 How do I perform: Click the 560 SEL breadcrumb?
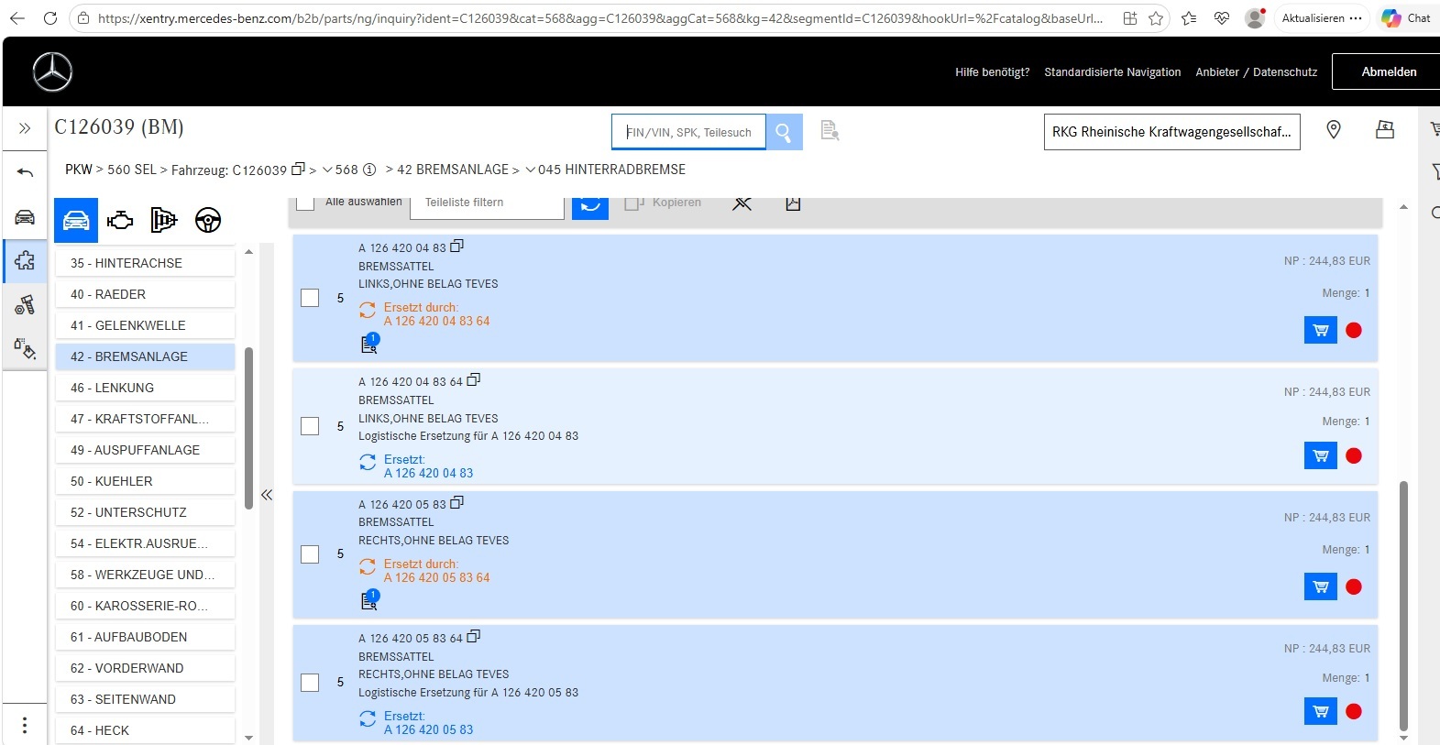[x=132, y=170]
